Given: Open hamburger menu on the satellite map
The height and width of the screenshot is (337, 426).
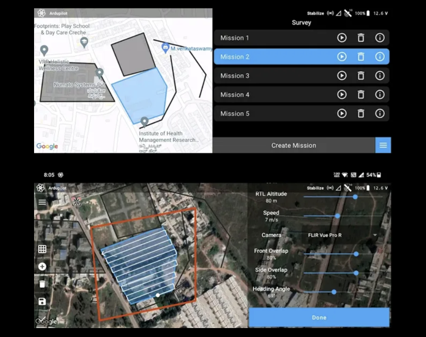Looking at the screenshot, I should coord(42,202).
